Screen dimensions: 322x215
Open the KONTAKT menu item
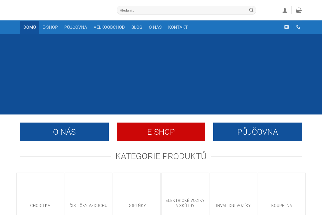(178, 27)
